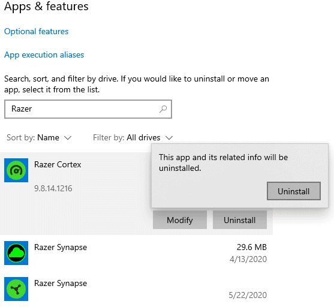Image resolution: width=334 pixels, height=307 pixels.
Task: Click the 4/13/2020 install date
Action: pyautogui.click(x=248, y=259)
